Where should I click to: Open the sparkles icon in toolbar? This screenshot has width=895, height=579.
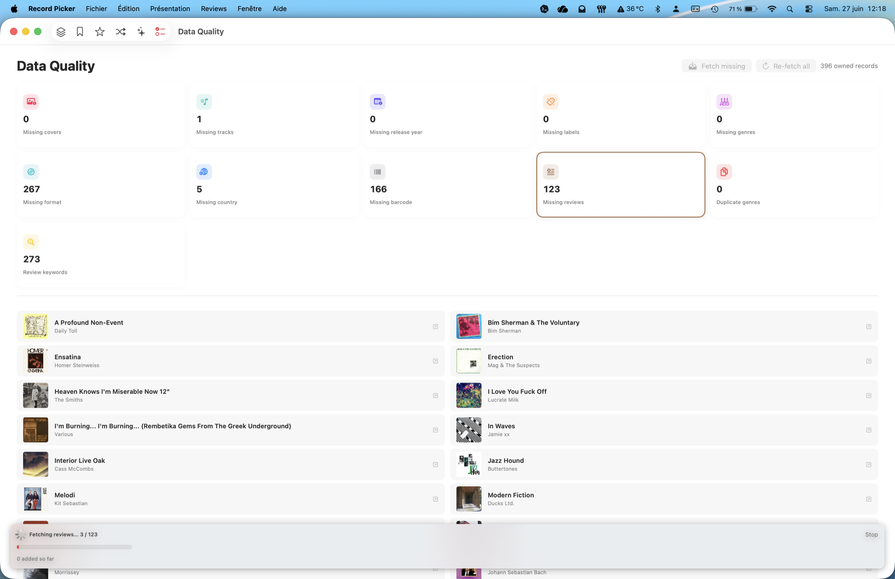(x=141, y=32)
